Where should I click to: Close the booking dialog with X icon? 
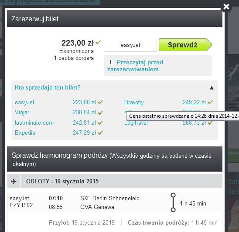pos(226,7)
